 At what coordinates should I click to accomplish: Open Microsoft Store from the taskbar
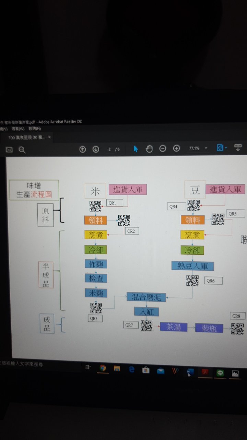(146, 370)
